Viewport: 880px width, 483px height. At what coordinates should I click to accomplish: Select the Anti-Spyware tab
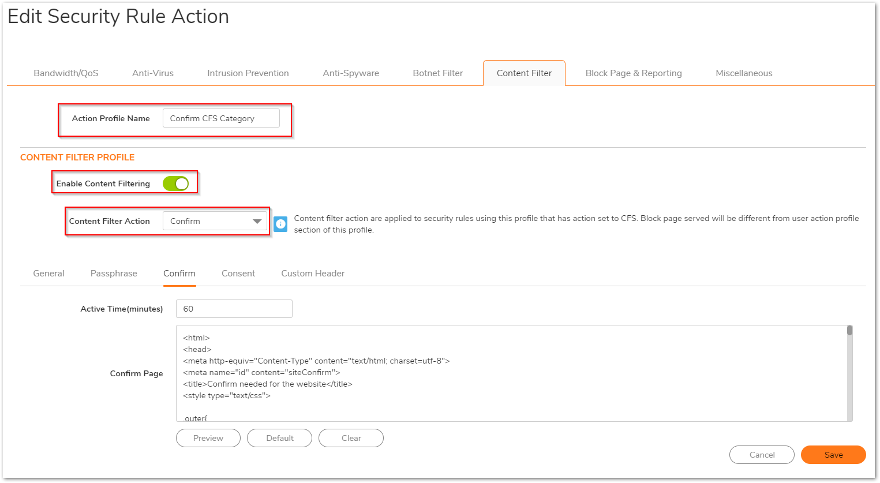[x=351, y=73]
